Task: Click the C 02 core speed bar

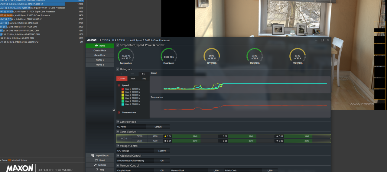Action: [251, 136]
